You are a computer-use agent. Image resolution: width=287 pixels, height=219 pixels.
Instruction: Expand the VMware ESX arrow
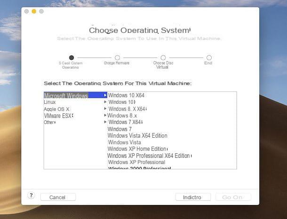(x=105, y=115)
